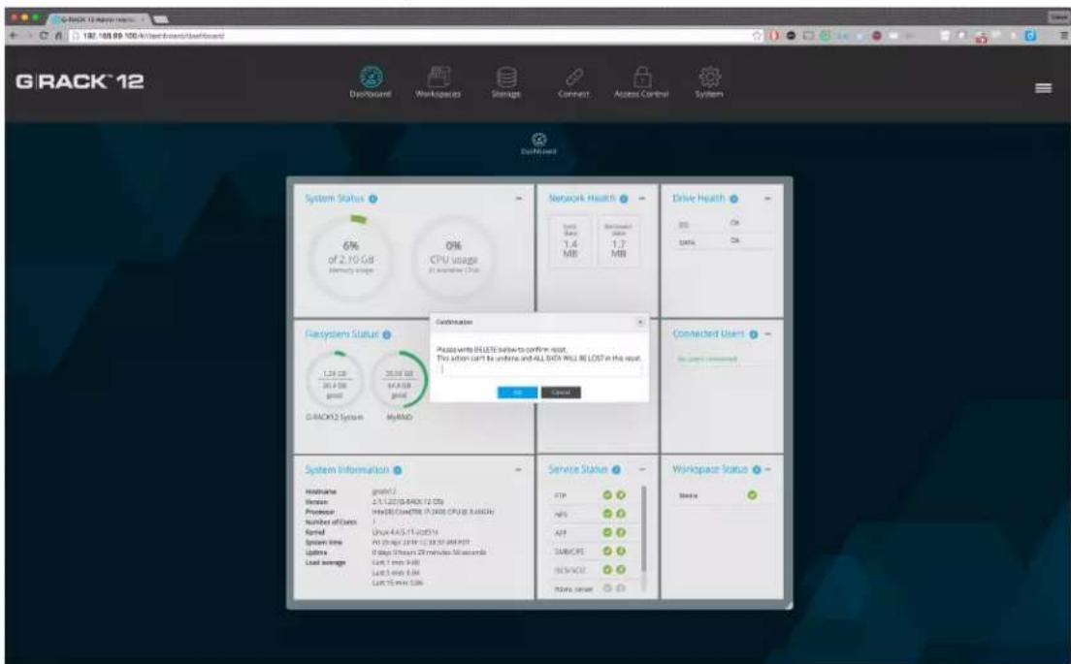Show info for Service Status widget
Screen dimensions: 1071x664
pyautogui.click(x=616, y=470)
